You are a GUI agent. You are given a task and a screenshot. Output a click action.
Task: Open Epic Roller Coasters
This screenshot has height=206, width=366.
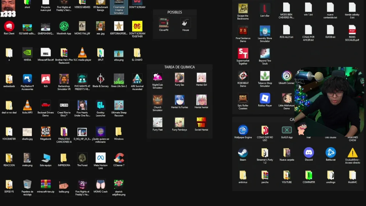[x=243, y=98]
